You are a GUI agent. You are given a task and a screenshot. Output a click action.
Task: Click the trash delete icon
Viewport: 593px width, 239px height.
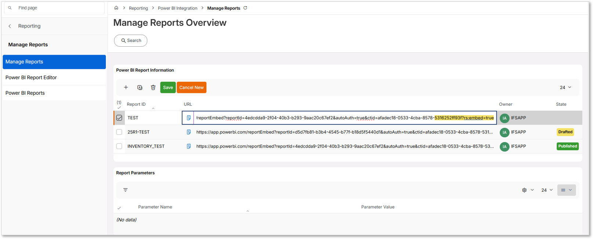click(x=153, y=87)
